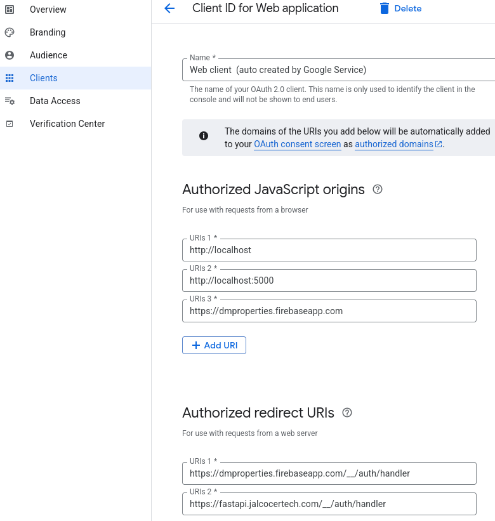
Task: Open help for Authorized redirect URIs
Action: (346, 412)
